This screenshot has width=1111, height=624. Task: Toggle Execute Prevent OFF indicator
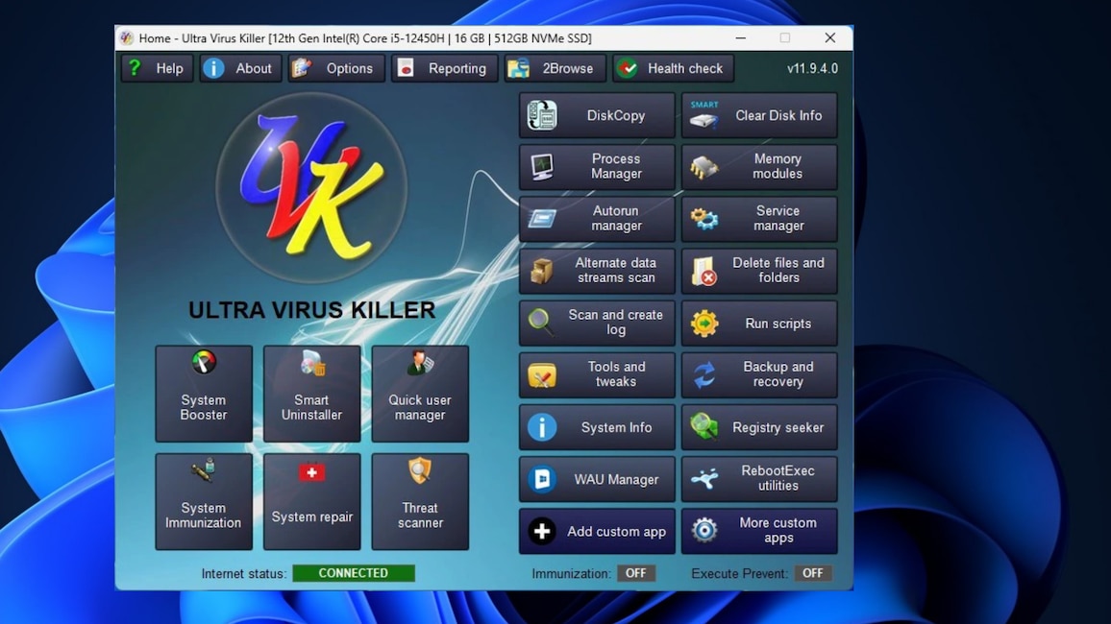point(813,573)
